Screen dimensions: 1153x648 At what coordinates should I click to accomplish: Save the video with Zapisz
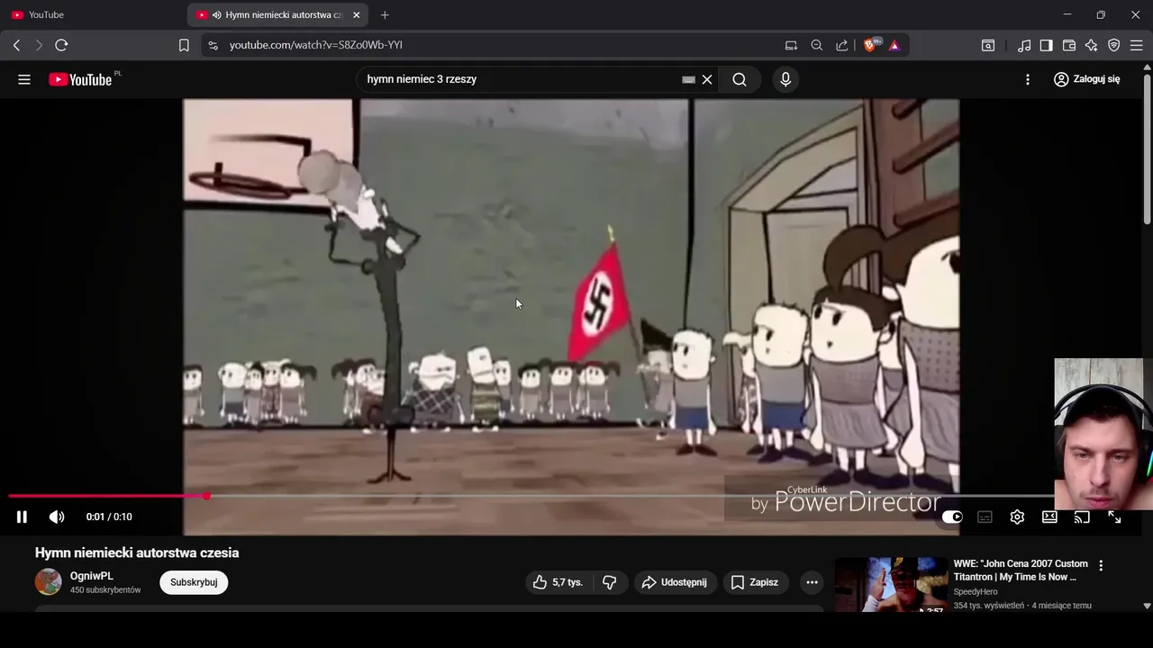coord(754,582)
